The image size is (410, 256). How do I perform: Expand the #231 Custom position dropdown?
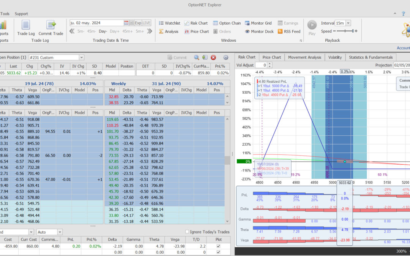pyautogui.click(x=81, y=58)
